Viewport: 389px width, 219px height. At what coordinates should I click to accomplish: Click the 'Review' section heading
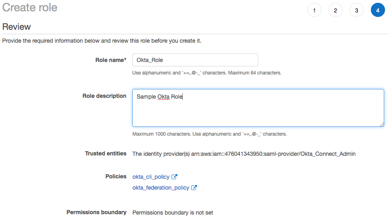tap(16, 27)
